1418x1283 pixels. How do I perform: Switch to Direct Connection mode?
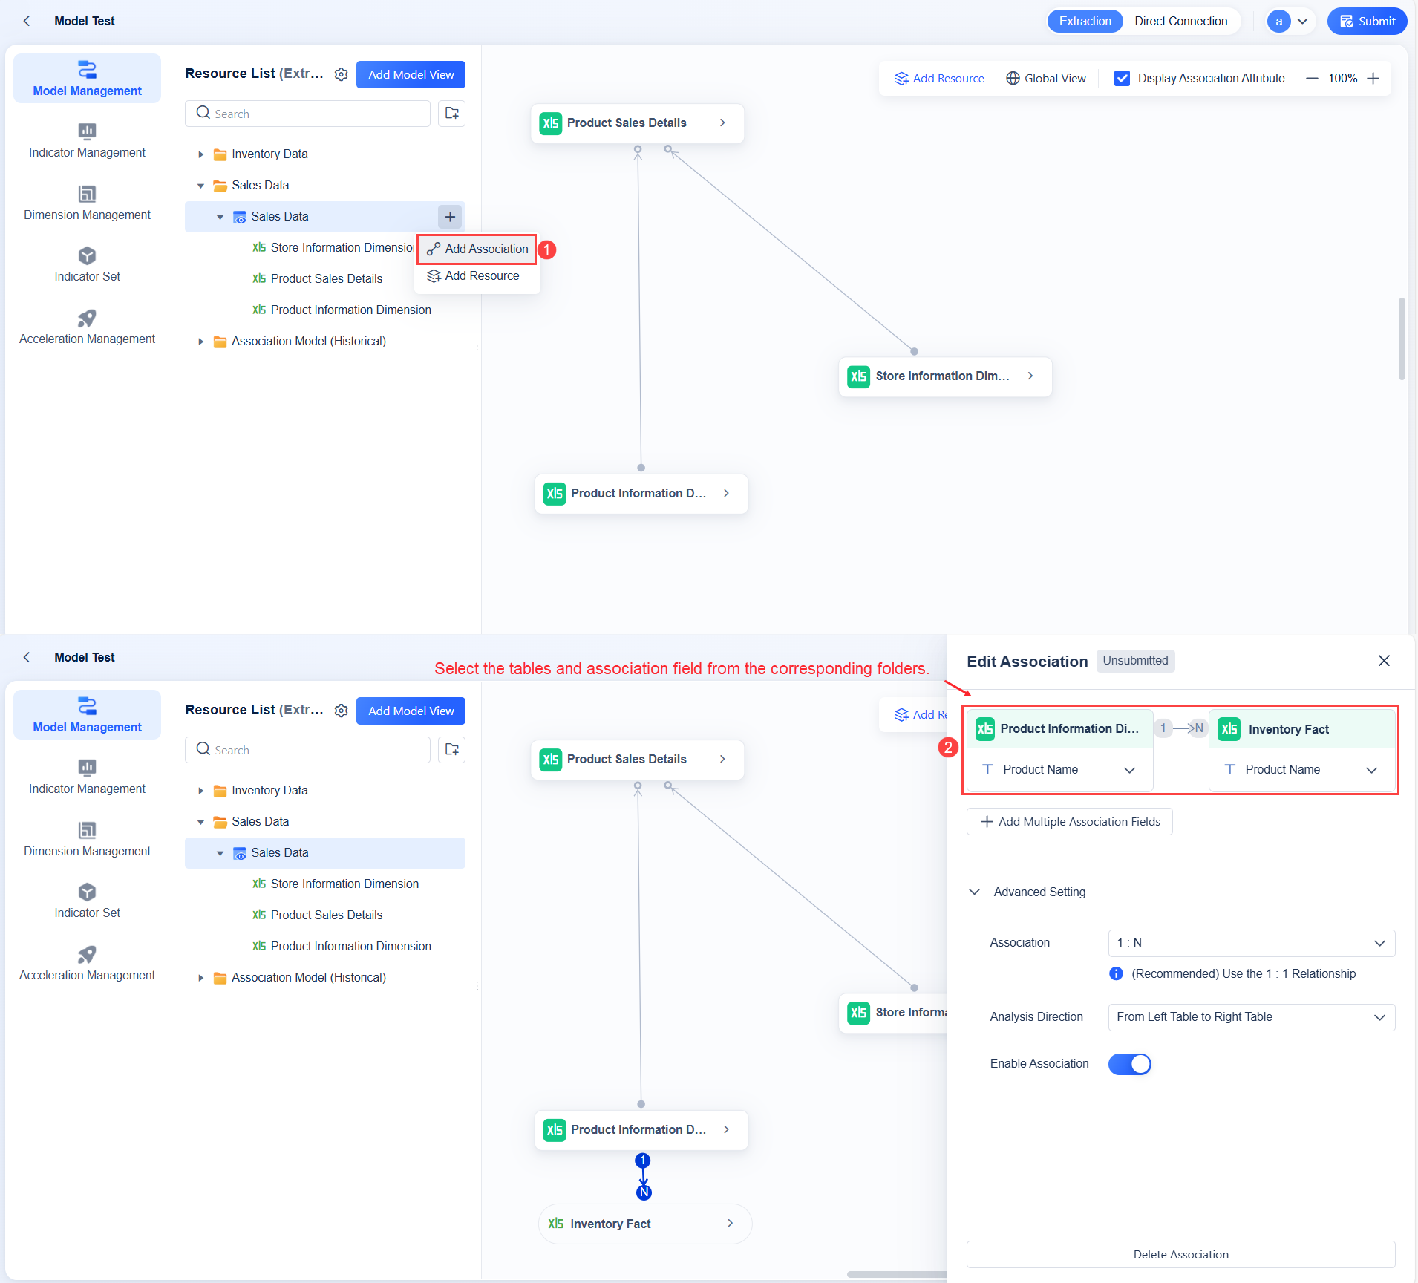click(1180, 21)
